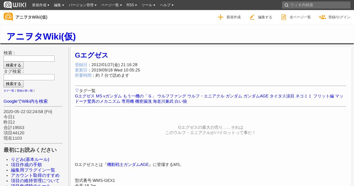This screenshot has width=354, height=186.
Task: Open 項目の維持管理について link
Action: click(35, 181)
